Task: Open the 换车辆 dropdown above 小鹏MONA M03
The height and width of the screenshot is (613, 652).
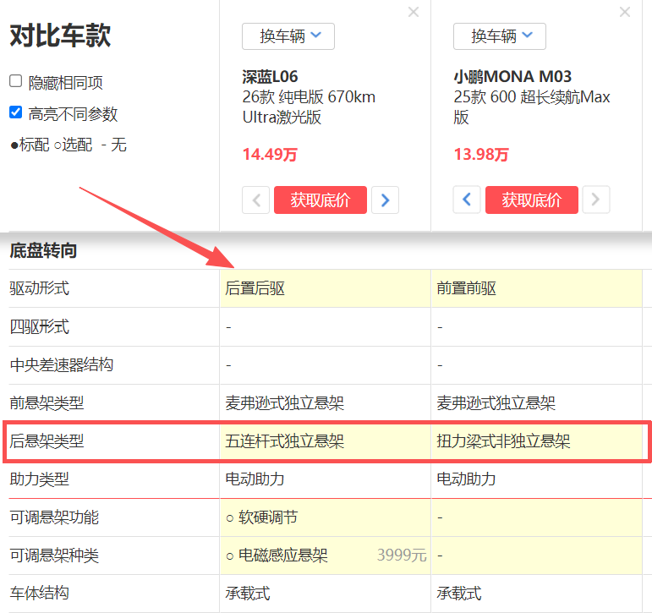Action: pyautogui.click(x=500, y=36)
